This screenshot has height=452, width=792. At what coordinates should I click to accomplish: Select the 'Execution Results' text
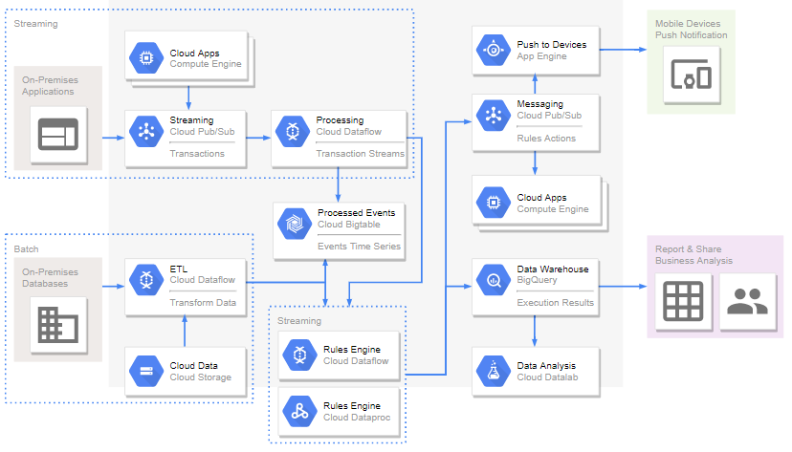tap(555, 302)
